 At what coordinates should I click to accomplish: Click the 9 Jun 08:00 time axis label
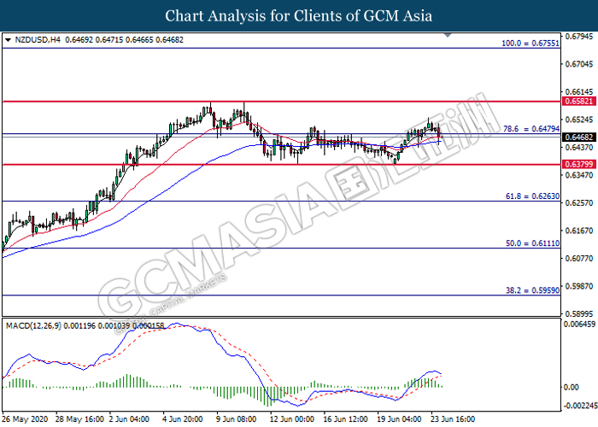tap(235, 419)
